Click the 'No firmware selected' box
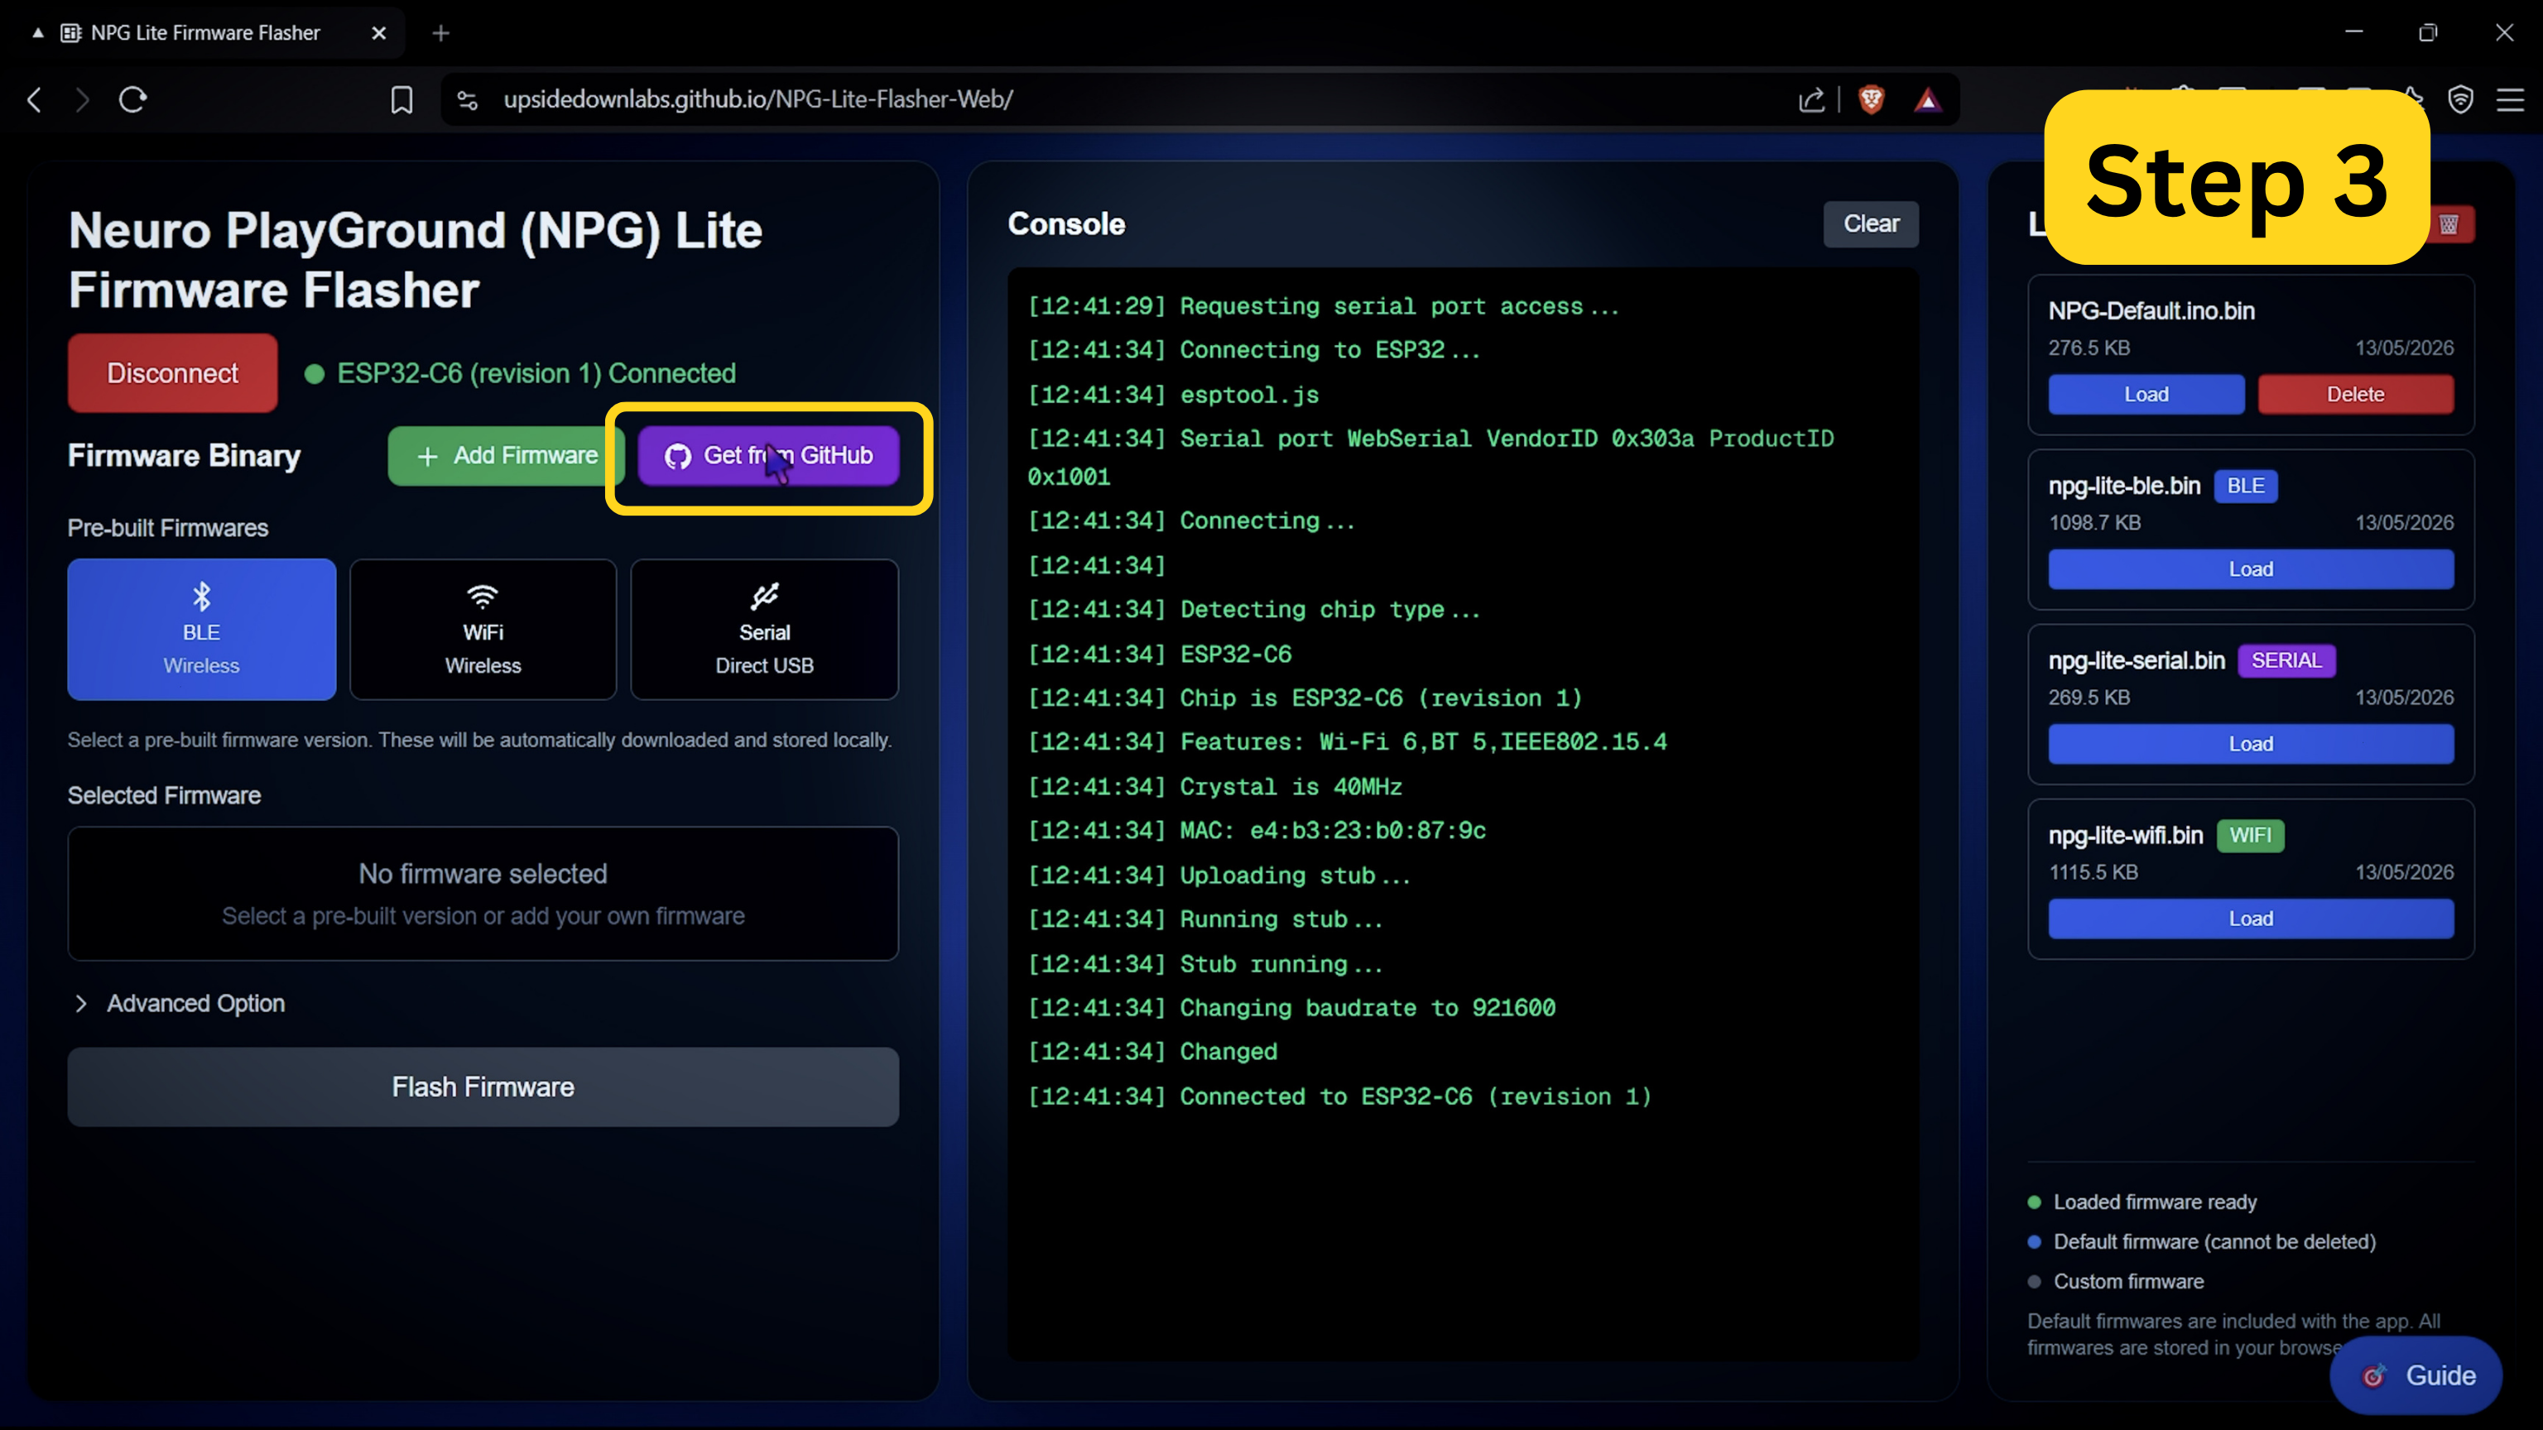The image size is (2543, 1430). [483, 893]
